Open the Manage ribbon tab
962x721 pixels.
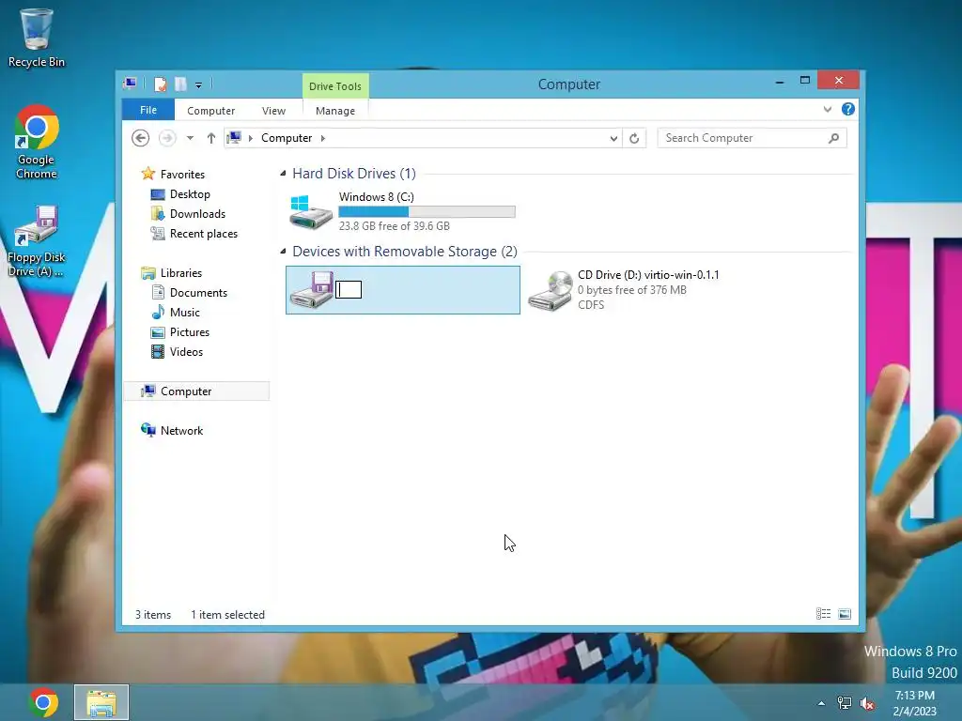coord(335,111)
